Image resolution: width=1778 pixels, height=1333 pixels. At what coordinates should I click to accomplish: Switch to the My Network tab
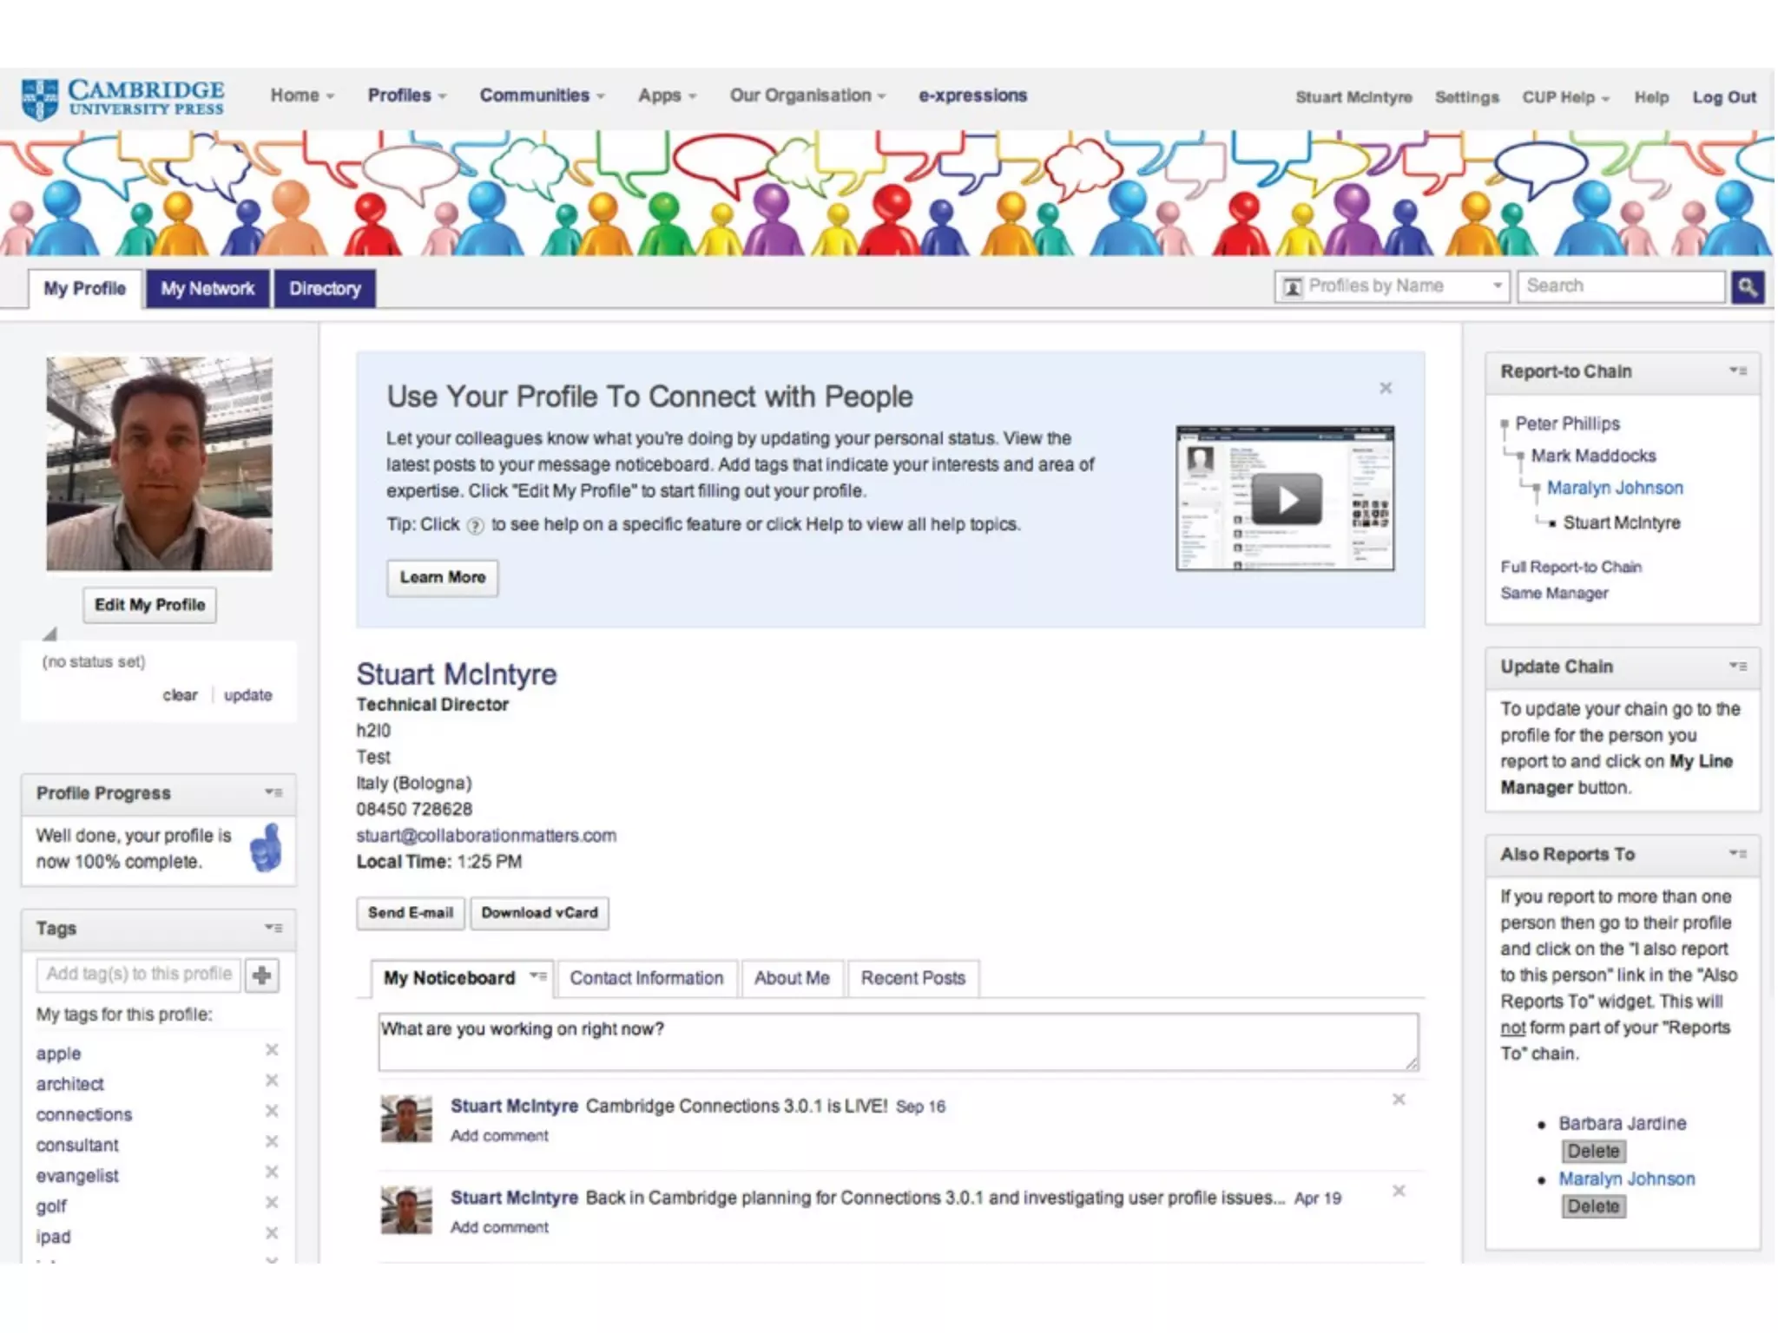pos(207,289)
